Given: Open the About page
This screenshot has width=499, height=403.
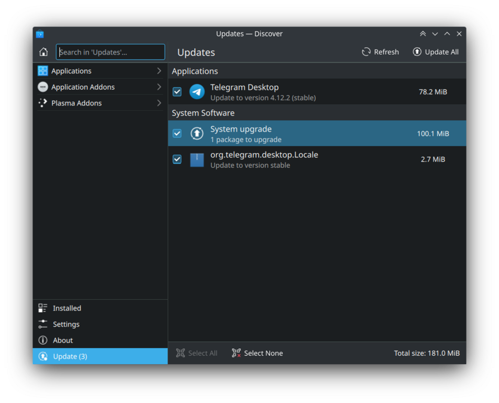Looking at the screenshot, I should (100, 340).
